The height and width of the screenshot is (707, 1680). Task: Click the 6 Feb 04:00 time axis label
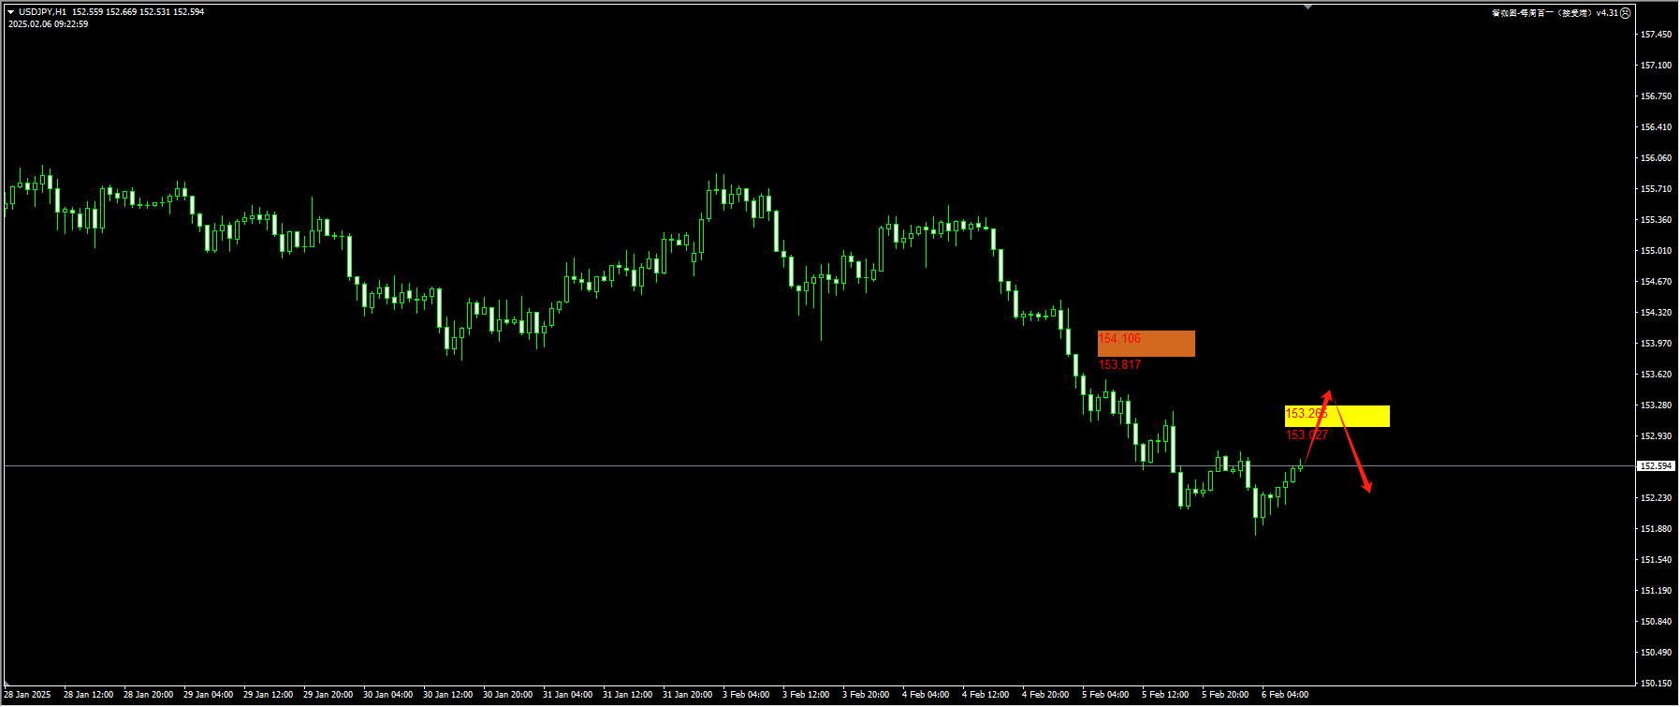1285,695
